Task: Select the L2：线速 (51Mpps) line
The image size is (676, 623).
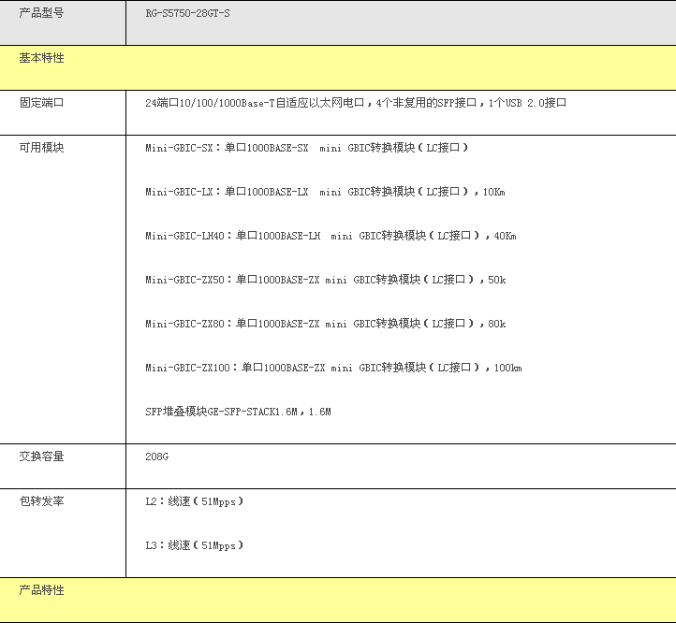Action: pos(195,501)
